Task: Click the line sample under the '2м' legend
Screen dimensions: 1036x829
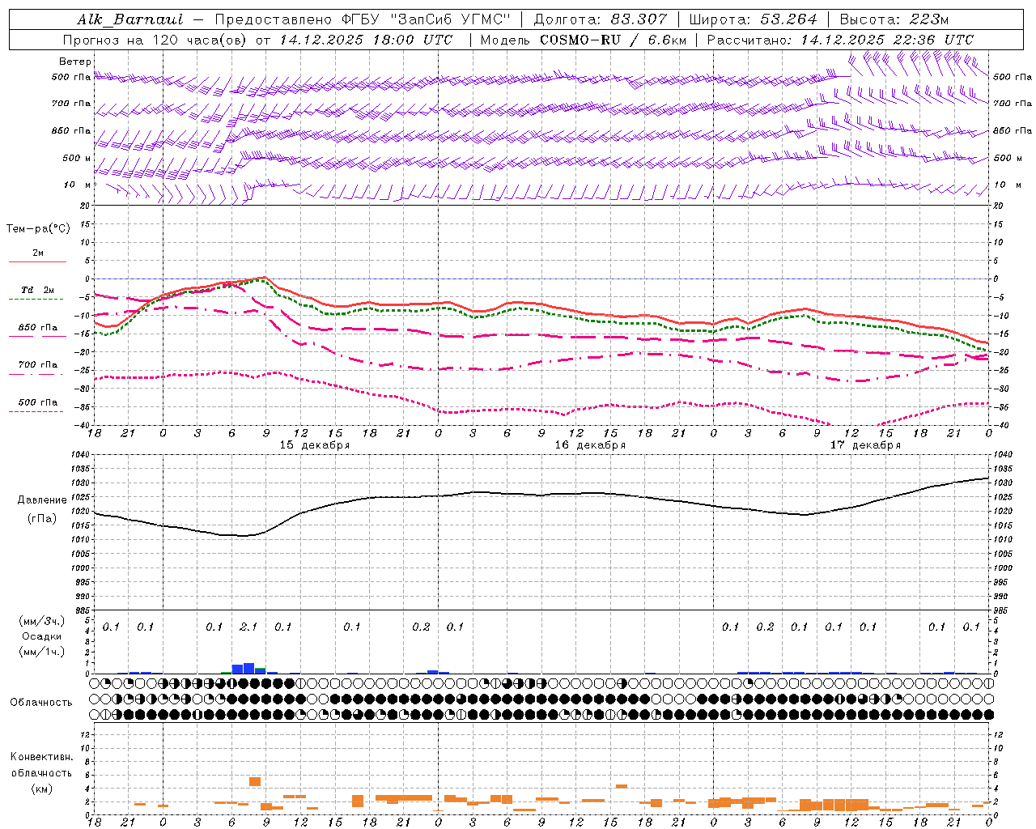Action: 37,261
